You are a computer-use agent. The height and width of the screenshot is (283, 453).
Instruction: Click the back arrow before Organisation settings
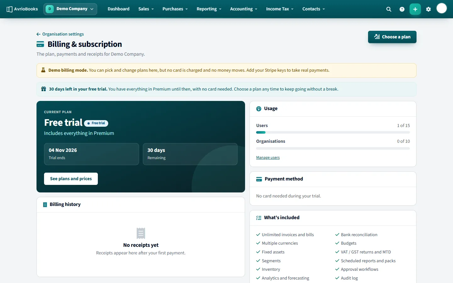pos(38,34)
